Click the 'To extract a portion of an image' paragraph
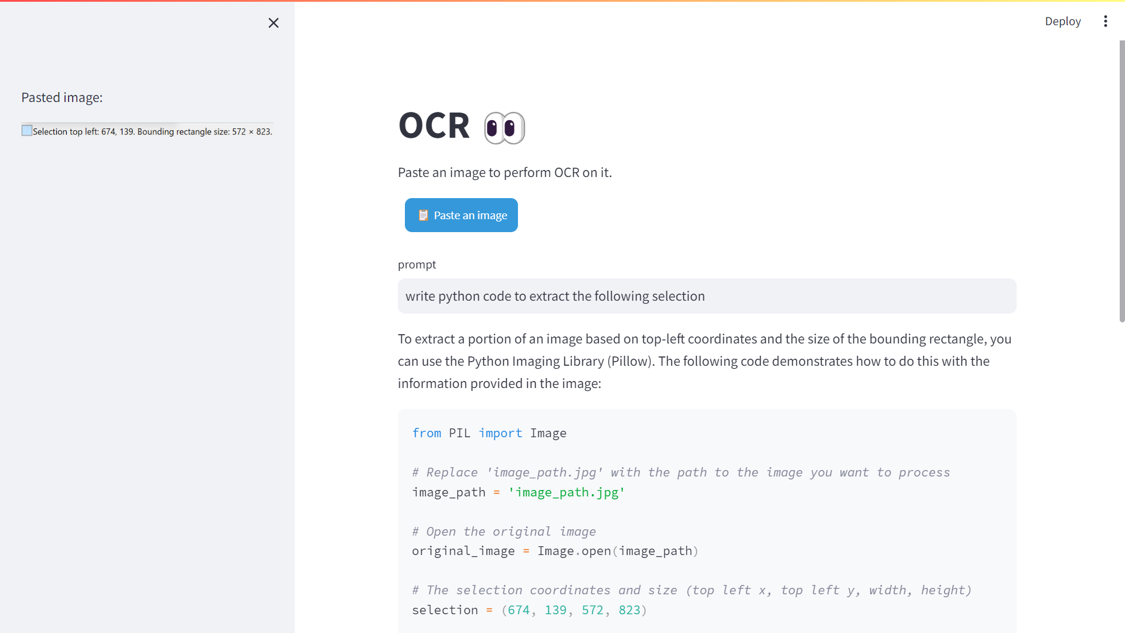 click(704, 361)
